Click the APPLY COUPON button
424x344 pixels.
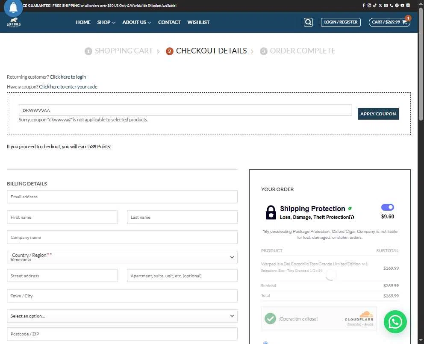coord(378,114)
